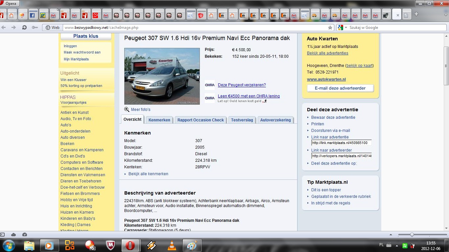This screenshot has height=252, width=449.
Task: Click the Plaats klus button
Action: (x=86, y=36)
